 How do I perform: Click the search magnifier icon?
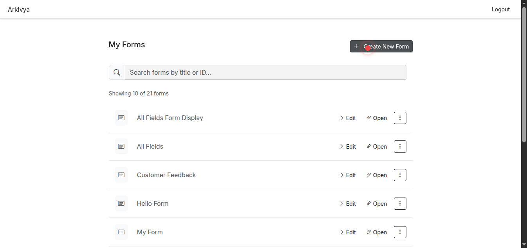pyautogui.click(x=117, y=72)
